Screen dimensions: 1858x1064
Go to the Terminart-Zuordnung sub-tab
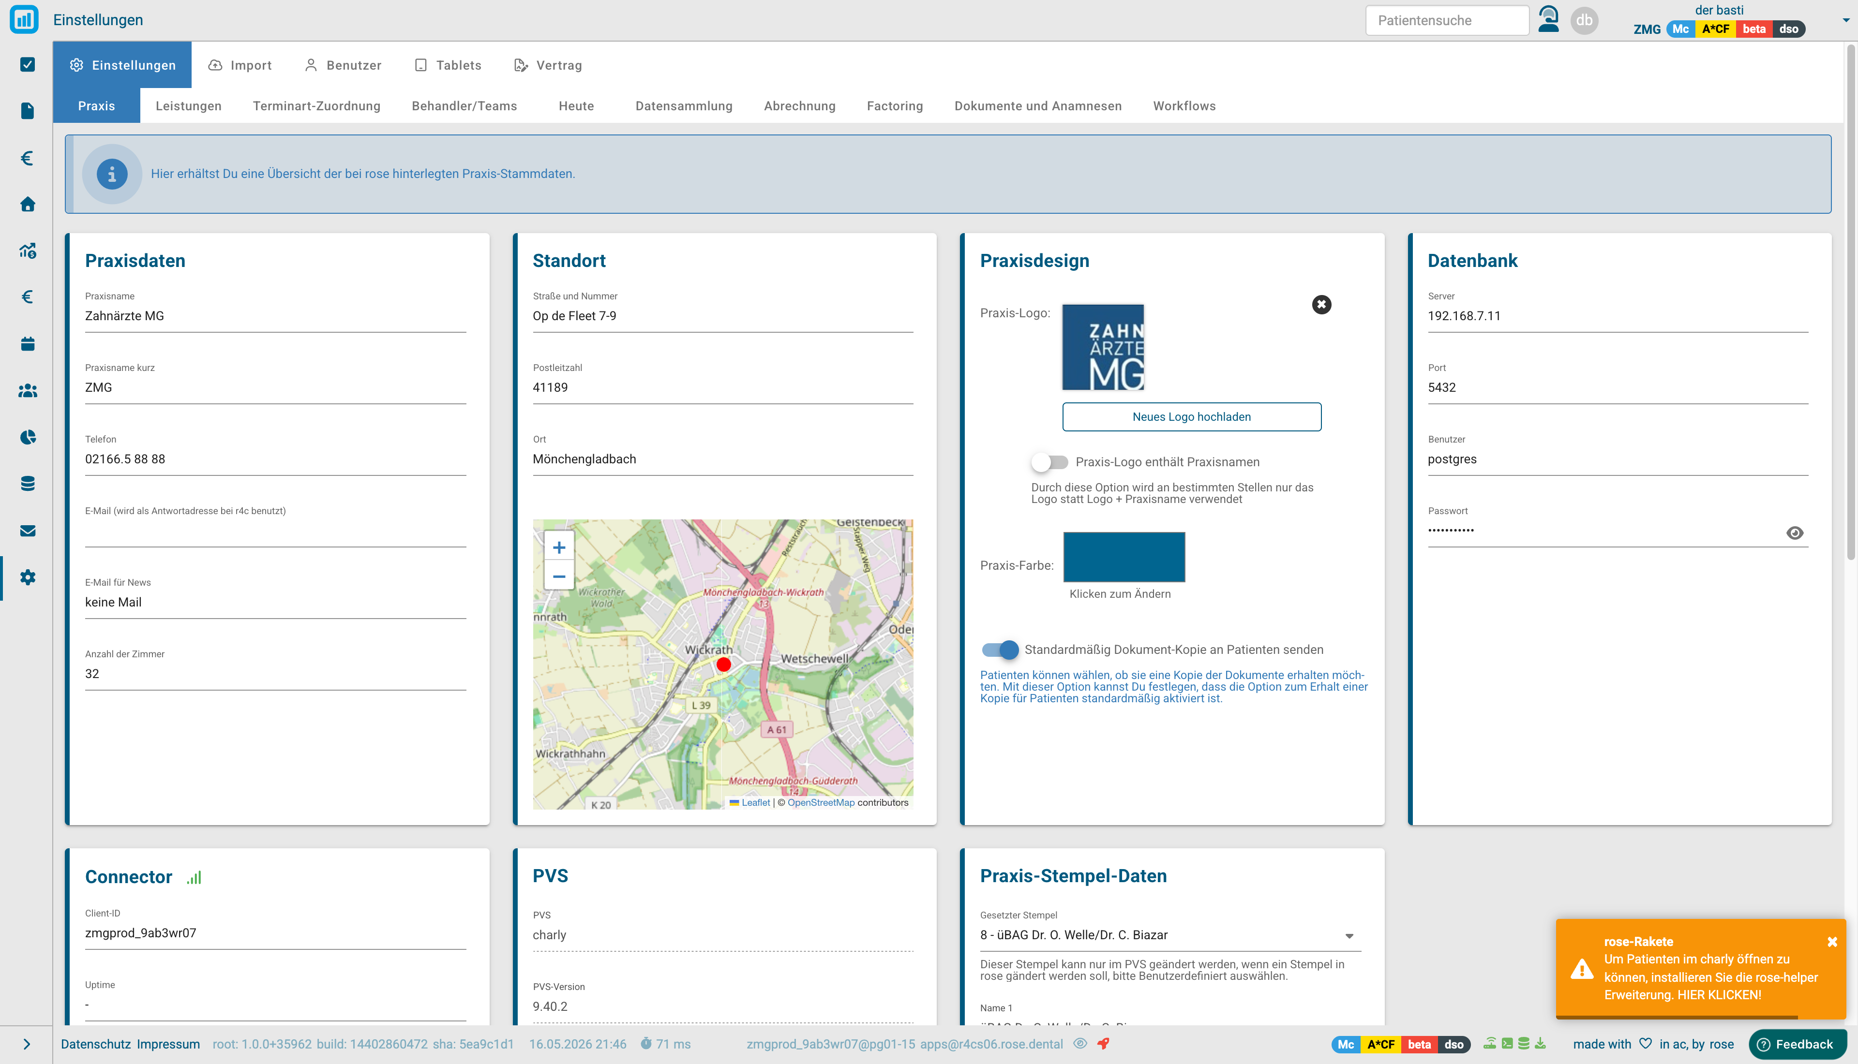pos(316,106)
